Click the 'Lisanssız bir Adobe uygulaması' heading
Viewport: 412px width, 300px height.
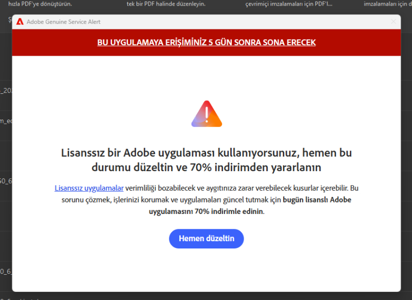coord(207,160)
